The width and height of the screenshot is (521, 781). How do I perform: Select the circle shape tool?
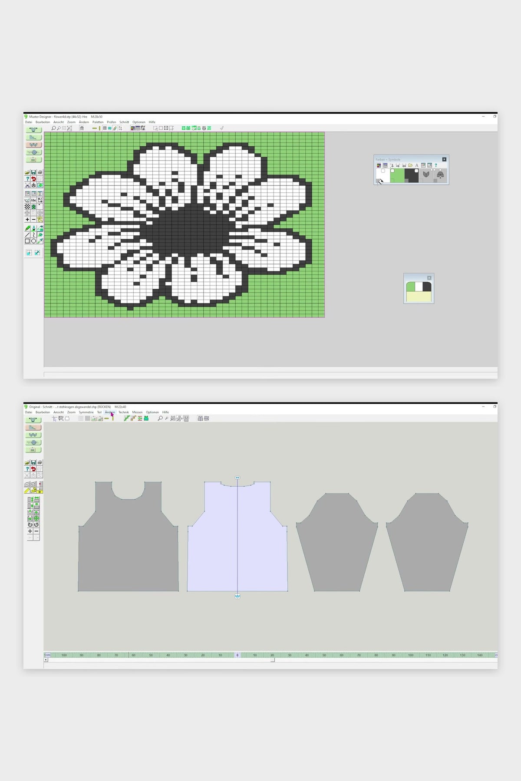click(33, 241)
